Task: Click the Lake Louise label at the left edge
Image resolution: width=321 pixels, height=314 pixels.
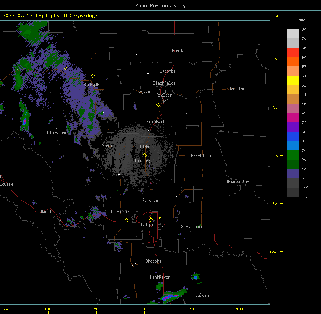Action: point(7,180)
